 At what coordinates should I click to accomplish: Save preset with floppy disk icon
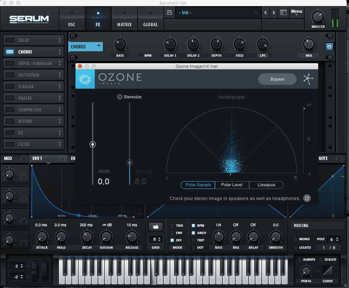coord(169,12)
